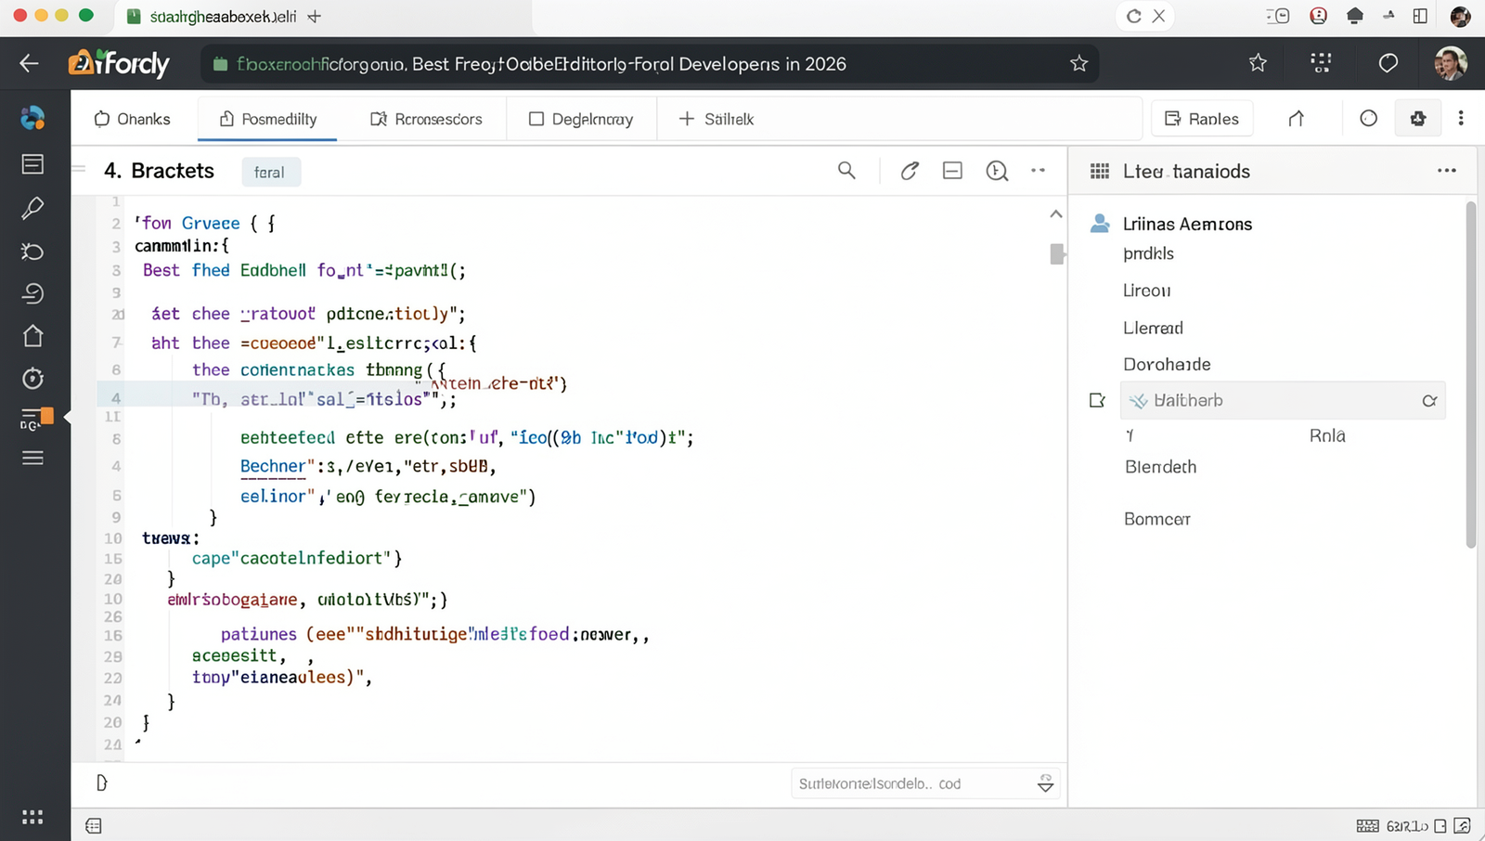Open the Degelmcray tab
The height and width of the screenshot is (841, 1485).
pyautogui.click(x=581, y=119)
